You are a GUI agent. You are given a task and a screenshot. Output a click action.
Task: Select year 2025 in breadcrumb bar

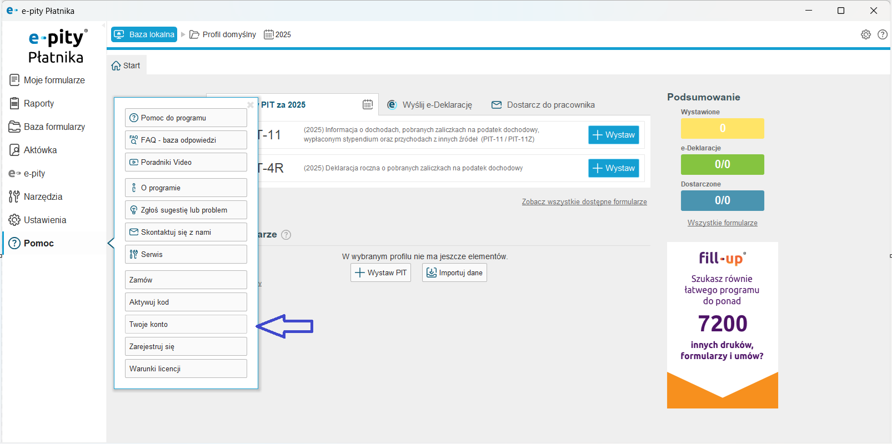[278, 34]
